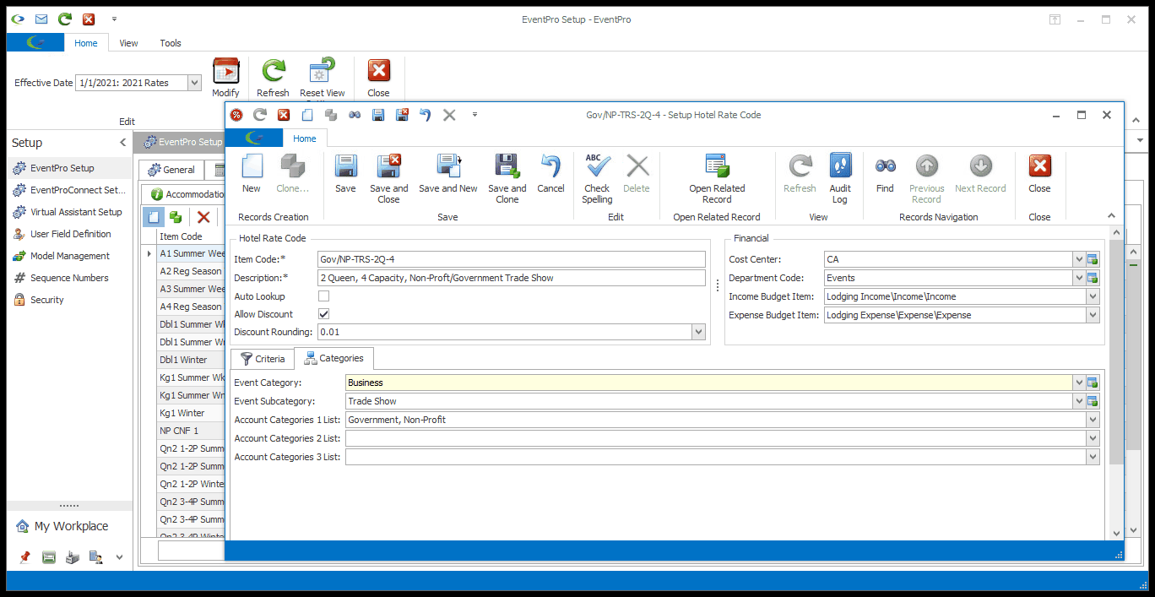Enable the Auto Lookup checkbox
1155x597 pixels.
[x=323, y=296]
